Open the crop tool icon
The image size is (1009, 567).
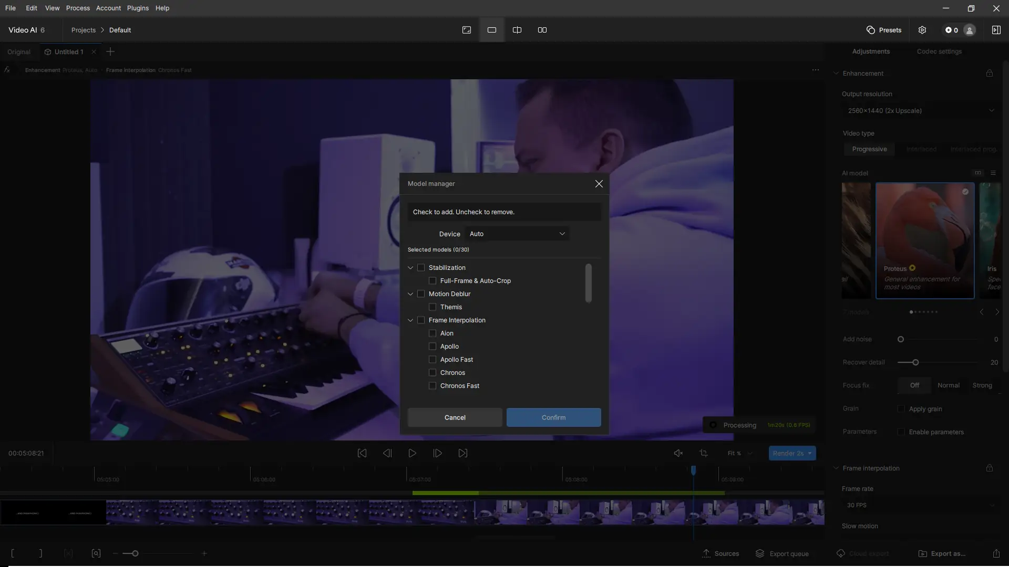pos(704,453)
